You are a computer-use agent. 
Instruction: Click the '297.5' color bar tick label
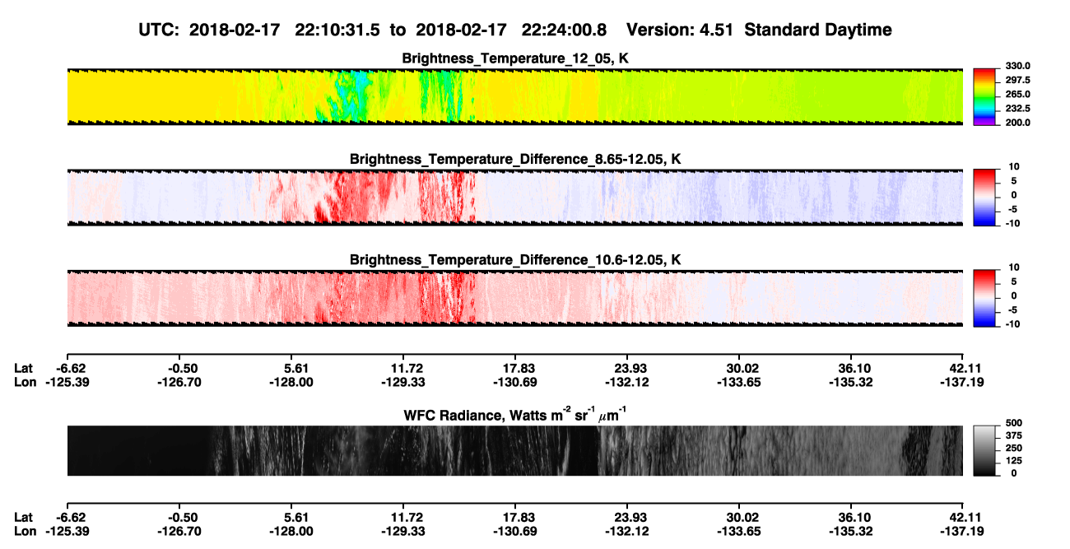pyautogui.click(x=1018, y=80)
